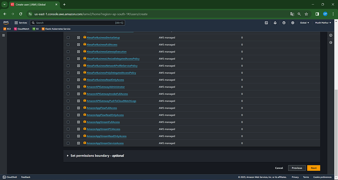Check the AmazonAppStreamFullAccess policy
The image size is (338, 180).
click(68, 122)
